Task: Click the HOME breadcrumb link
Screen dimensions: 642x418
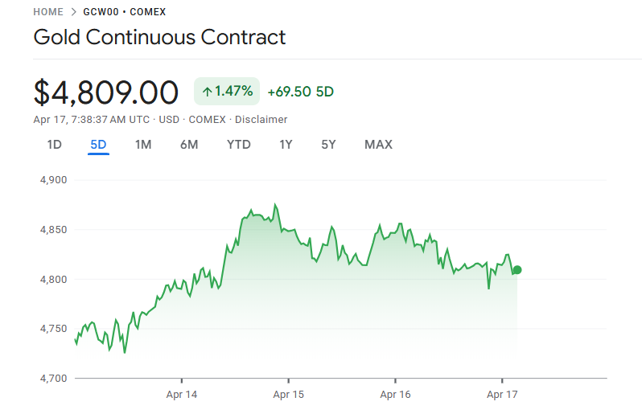Action: pos(48,12)
